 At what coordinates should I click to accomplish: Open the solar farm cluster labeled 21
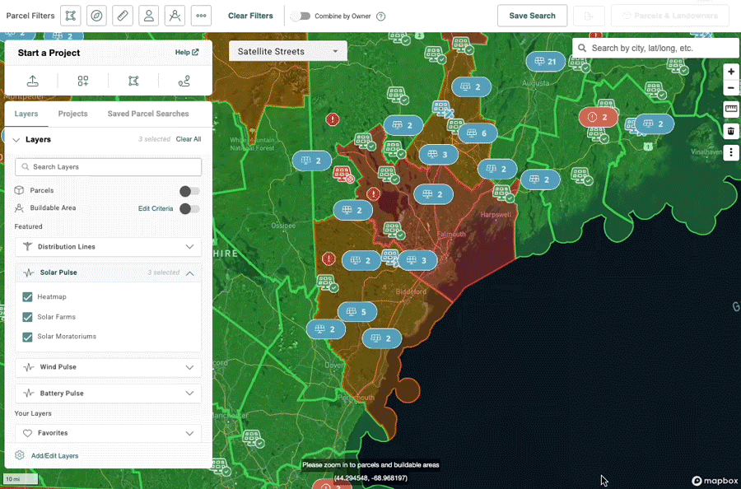coord(545,62)
